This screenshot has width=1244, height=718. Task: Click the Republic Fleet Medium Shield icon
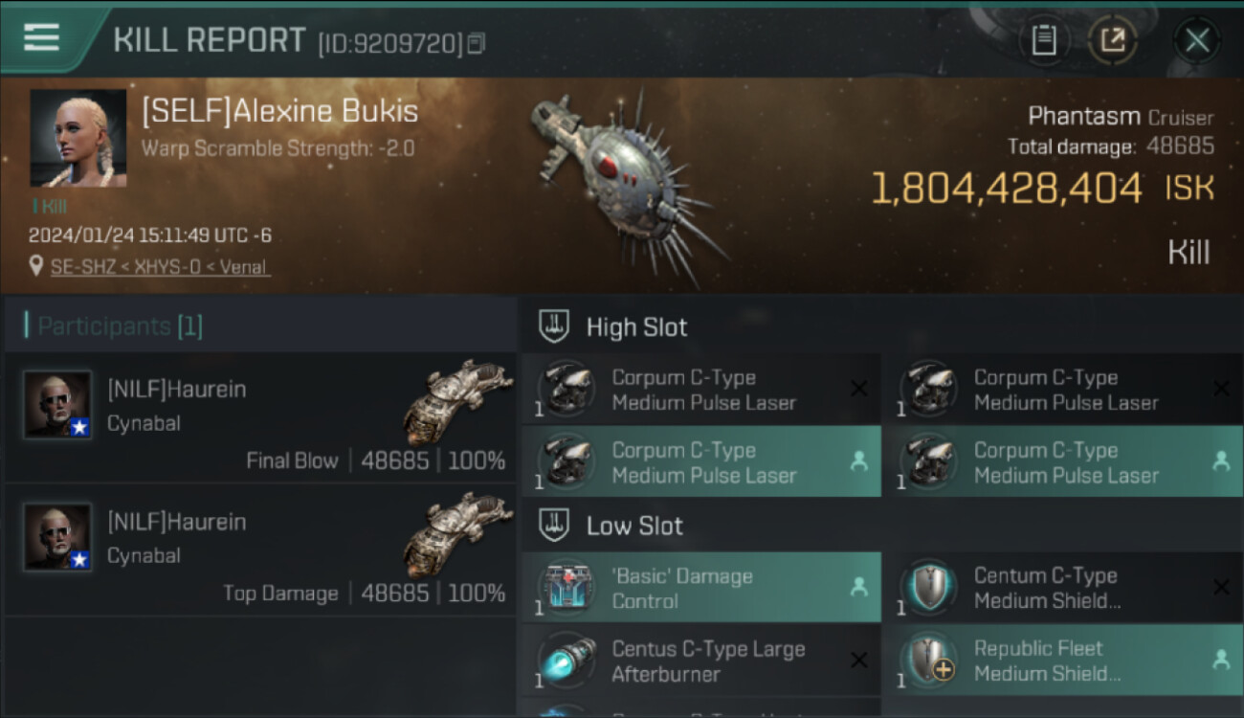[928, 661]
